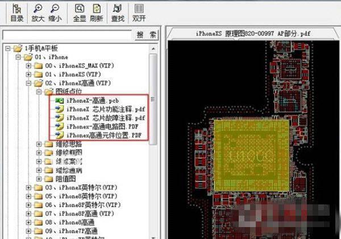Open iPhonex-高通电路图.PDF file
Screen dimensions: 341x239
[x=102, y=127]
